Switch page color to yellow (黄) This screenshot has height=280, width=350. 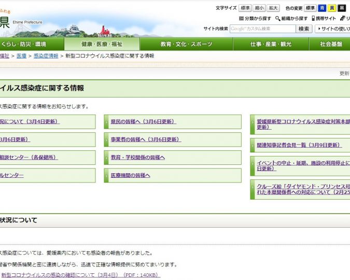[x=332, y=8]
